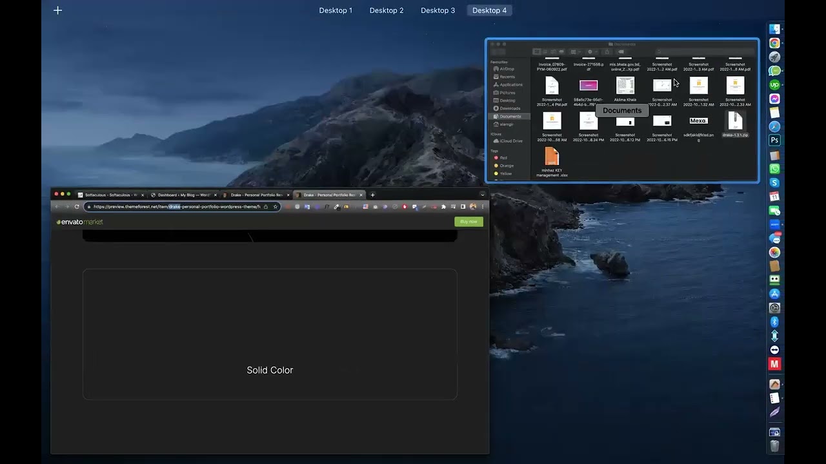Image resolution: width=826 pixels, height=464 pixels.
Task: Click the Finder share button
Action: tap(607, 52)
